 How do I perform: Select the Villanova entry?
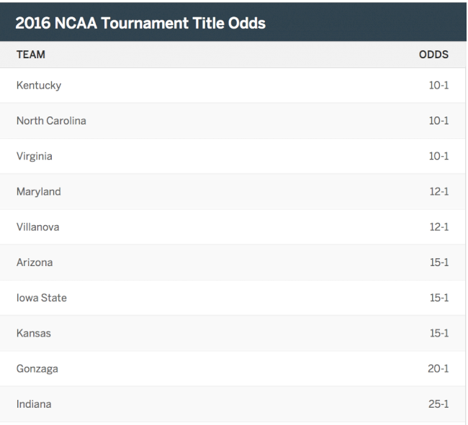point(38,227)
